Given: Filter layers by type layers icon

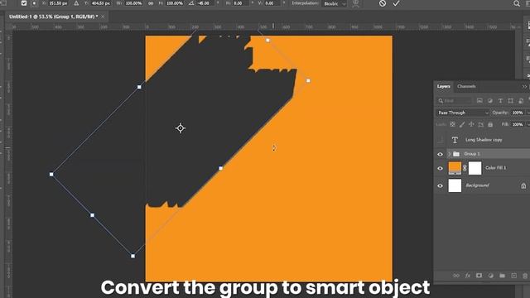Looking at the screenshot, I should pyautogui.click(x=500, y=101).
